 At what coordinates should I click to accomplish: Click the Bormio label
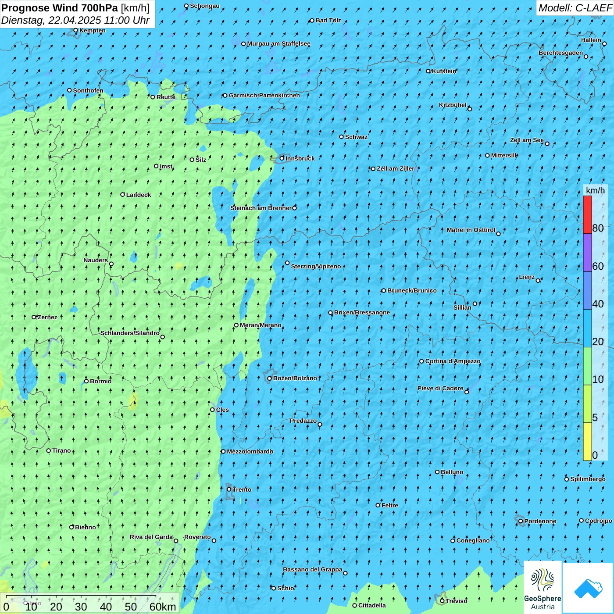click(100, 381)
